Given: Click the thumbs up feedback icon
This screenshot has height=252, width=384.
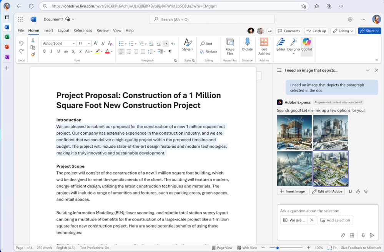Looking at the screenshot, I should pyautogui.click(x=358, y=191).
